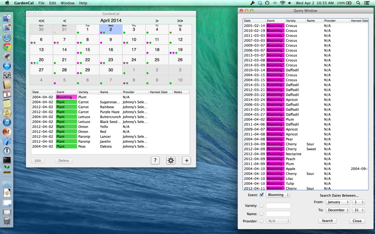
Task: Open the From month January dropdown
Action: 337,202
